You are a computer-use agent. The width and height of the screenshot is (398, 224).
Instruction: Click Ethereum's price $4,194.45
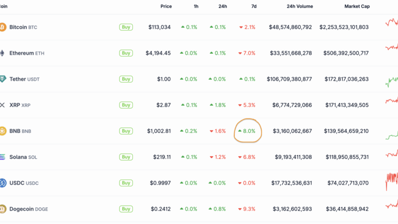coord(158,53)
